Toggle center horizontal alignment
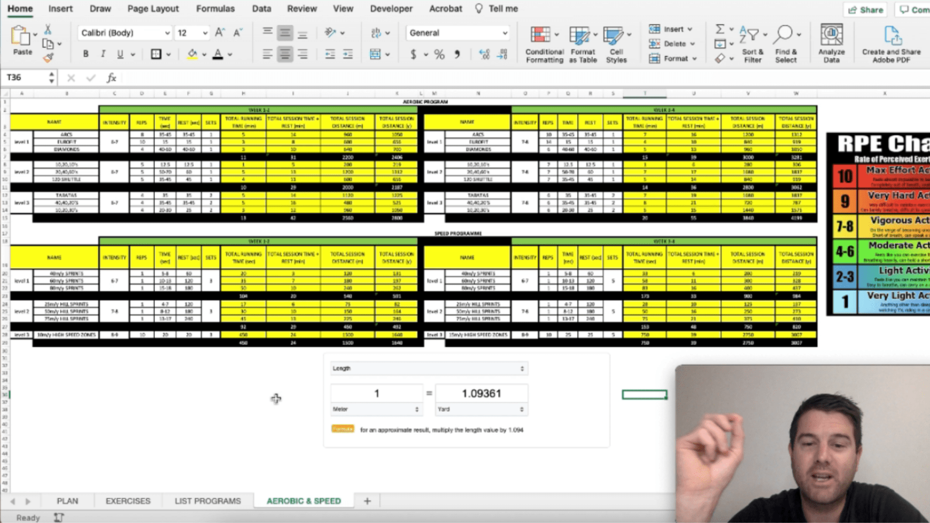The width and height of the screenshot is (930, 523). (x=285, y=54)
